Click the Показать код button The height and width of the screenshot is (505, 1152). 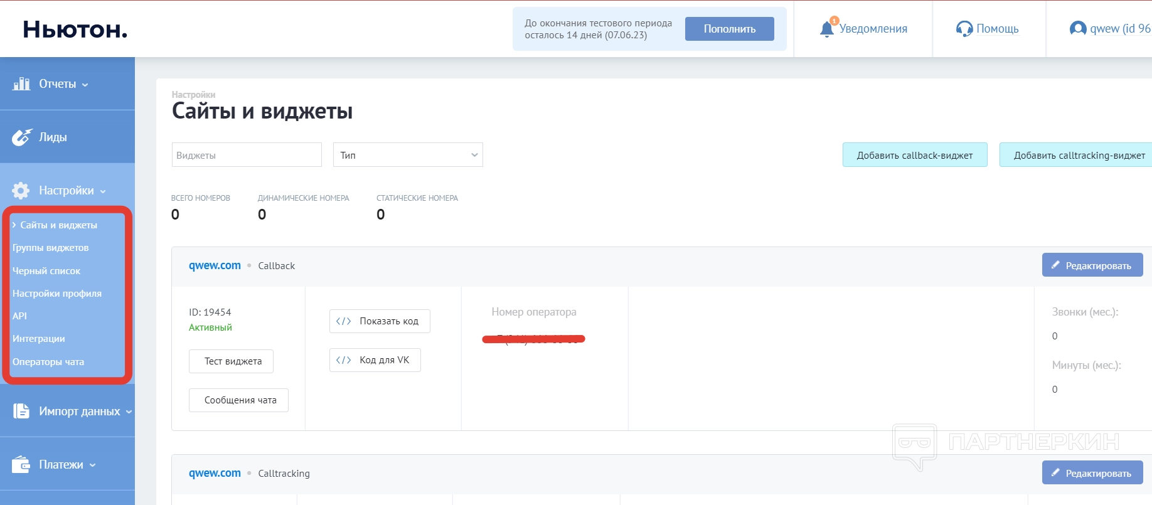pos(380,321)
